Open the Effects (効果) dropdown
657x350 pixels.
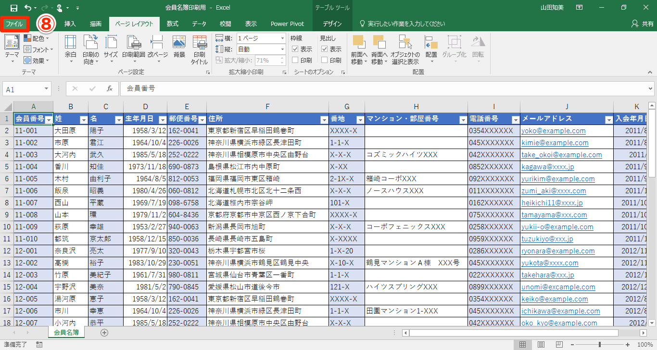[37, 61]
